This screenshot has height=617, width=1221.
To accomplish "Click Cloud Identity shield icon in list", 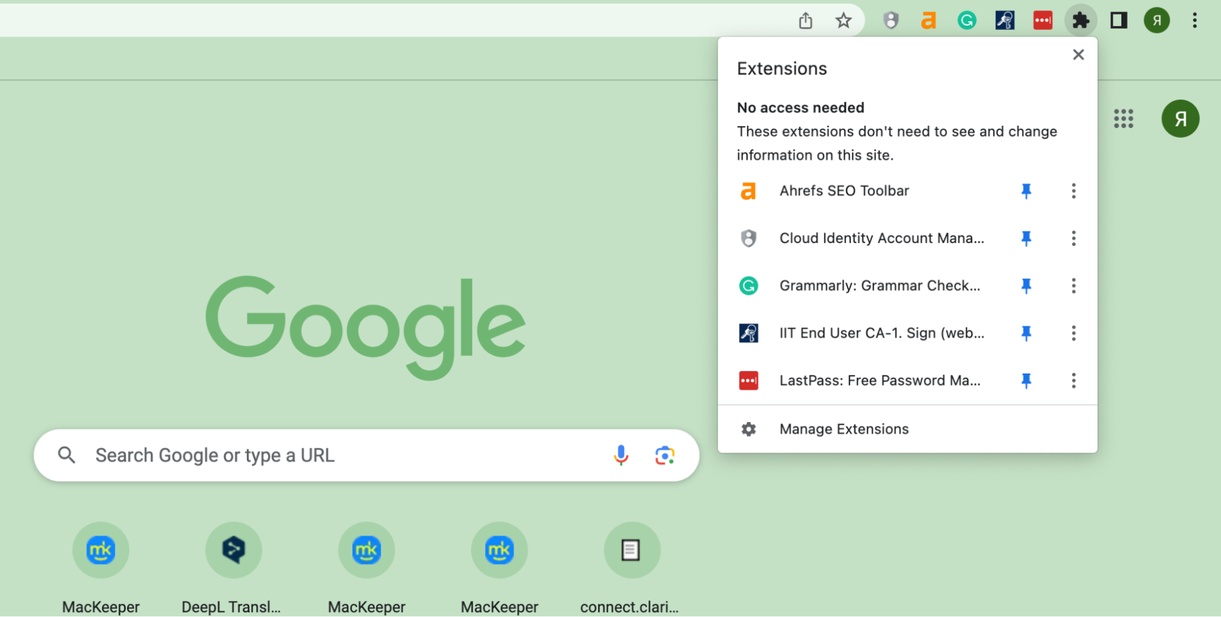I will click(748, 238).
